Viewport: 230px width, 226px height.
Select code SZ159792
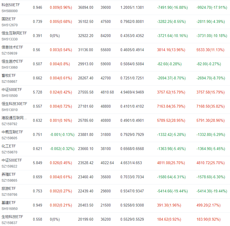click(9, 124)
